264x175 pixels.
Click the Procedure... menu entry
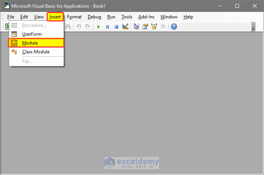(36, 25)
